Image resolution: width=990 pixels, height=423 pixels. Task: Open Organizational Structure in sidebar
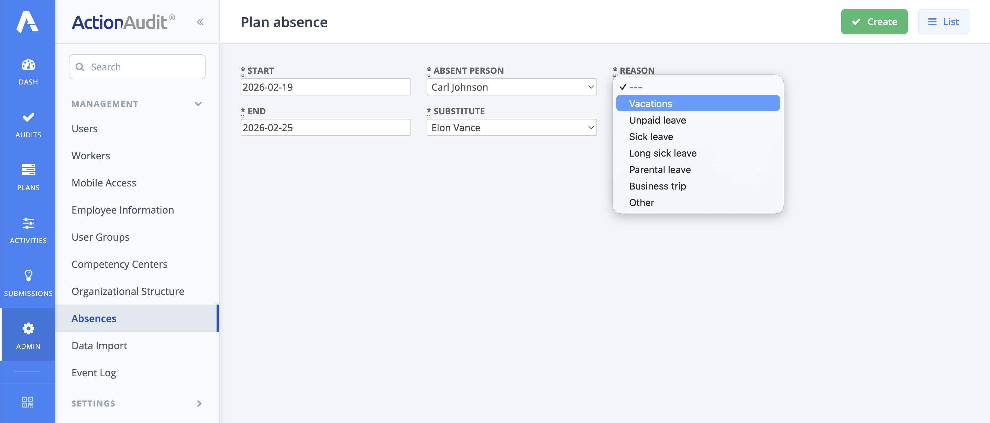(128, 291)
